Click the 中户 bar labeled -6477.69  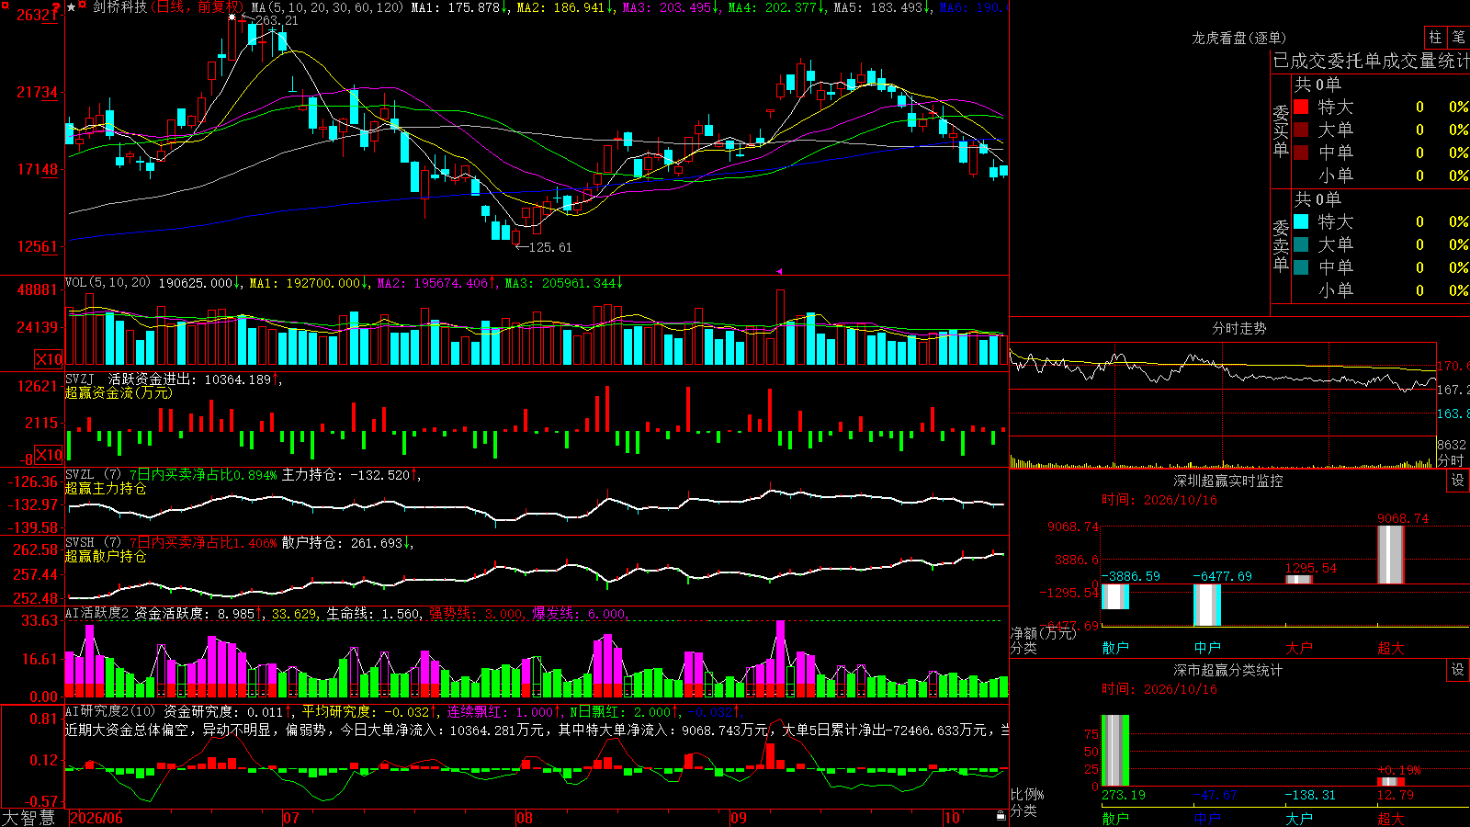[x=1207, y=605]
